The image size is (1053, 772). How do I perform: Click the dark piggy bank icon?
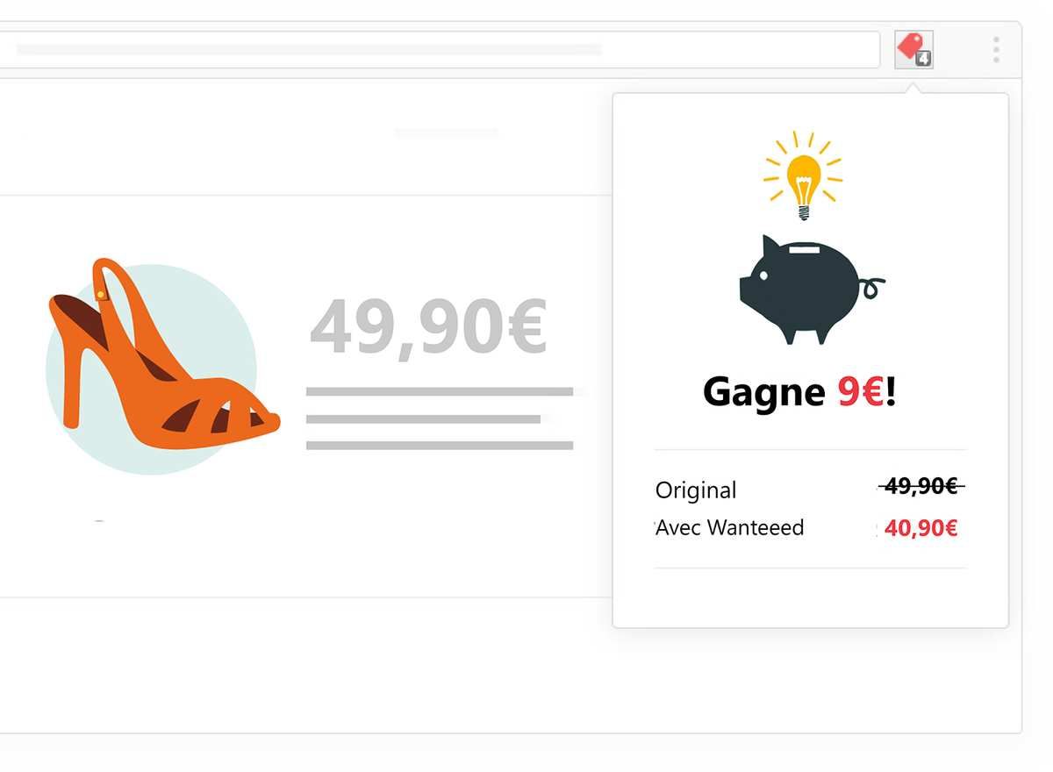(x=811, y=289)
